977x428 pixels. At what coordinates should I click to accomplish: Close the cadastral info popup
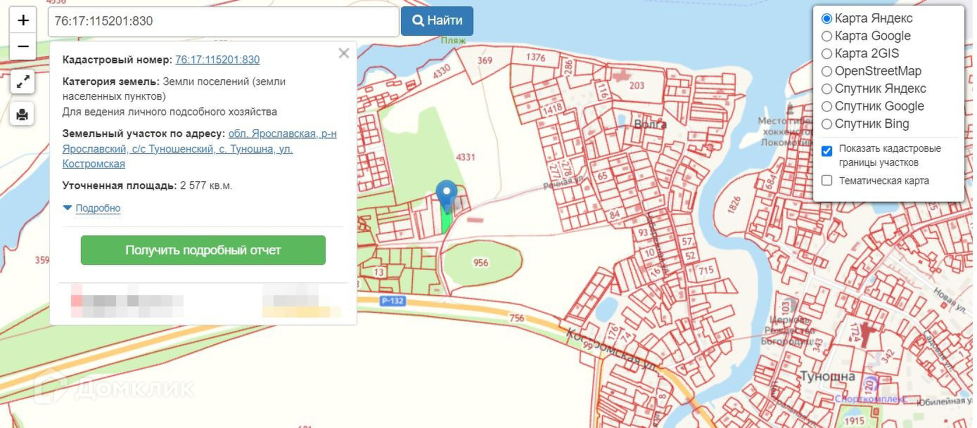343,53
